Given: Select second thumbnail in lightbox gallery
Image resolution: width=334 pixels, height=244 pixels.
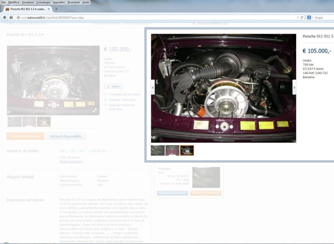Looking at the screenshot, I should (172, 150).
